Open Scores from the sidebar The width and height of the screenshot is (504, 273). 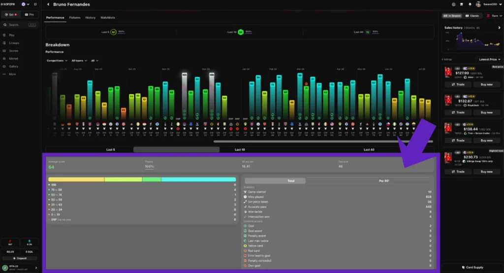tap(13, 51)
